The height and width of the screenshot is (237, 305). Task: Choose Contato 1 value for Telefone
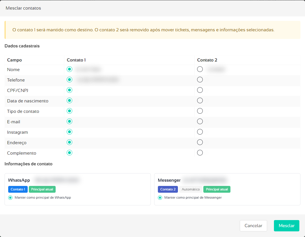[69, 80]
